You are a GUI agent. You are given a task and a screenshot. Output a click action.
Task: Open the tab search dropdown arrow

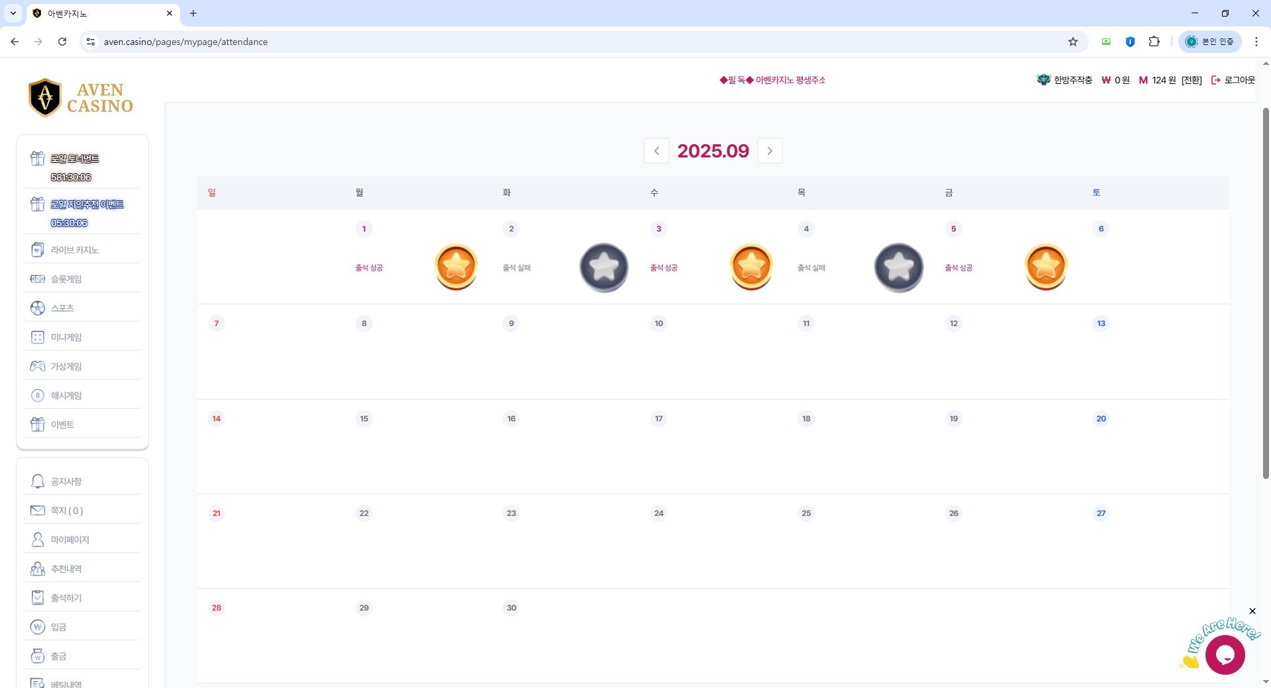coord(13,13)
